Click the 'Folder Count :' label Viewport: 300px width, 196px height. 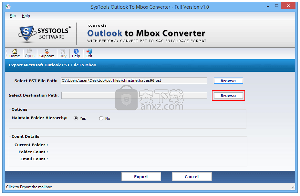coord(33,152)
